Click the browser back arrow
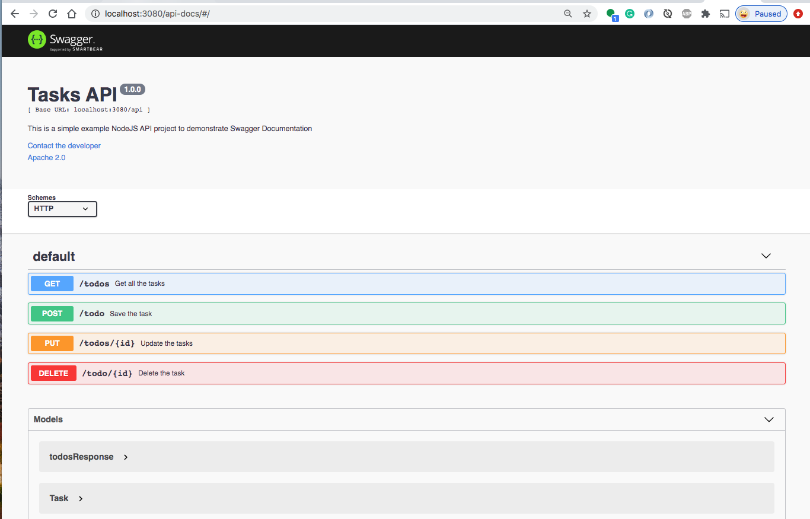 (15, 14)
